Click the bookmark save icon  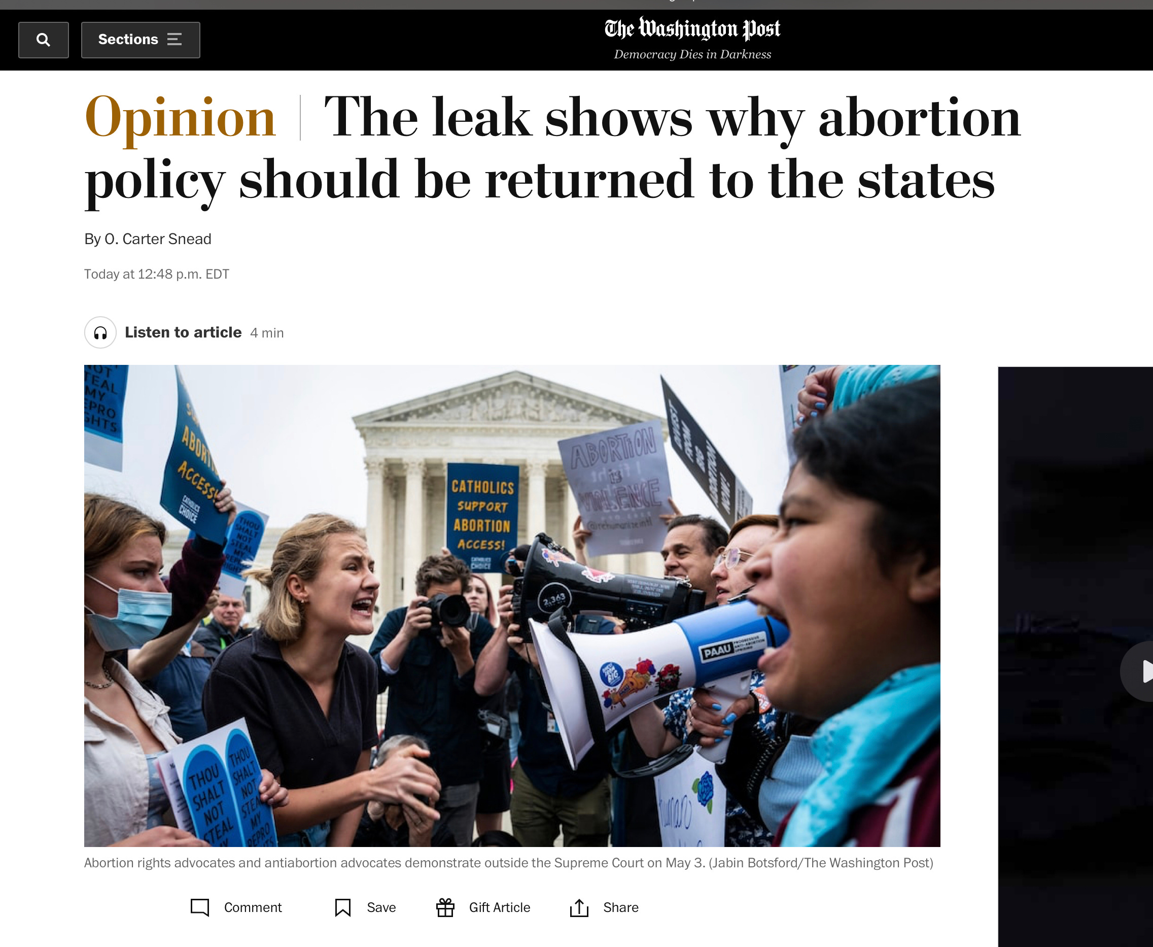click(343, 908)
